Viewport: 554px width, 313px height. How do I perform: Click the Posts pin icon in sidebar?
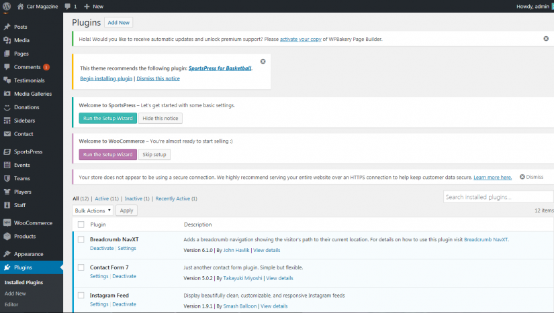(x=7, y=27)
